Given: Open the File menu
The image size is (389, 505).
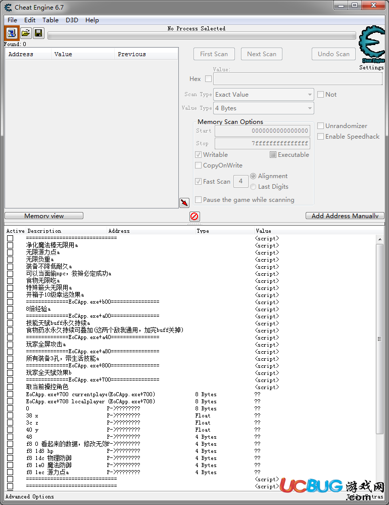Looking at the screenshot, I should 12,20.
